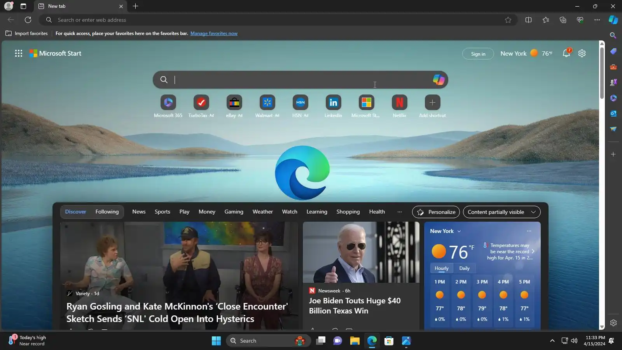Screen dimensions: 622x350
Task: Click the Copilot icon inside the web search box
Action: pos(439,80)
